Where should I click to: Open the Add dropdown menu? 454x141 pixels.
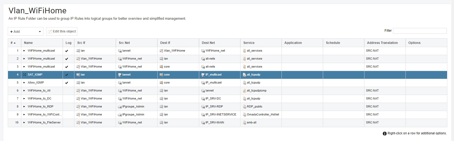point(25,31)
